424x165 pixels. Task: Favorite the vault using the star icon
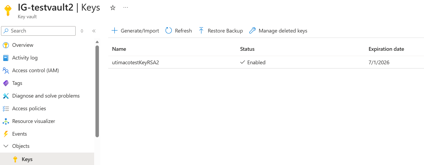[113, 8]
